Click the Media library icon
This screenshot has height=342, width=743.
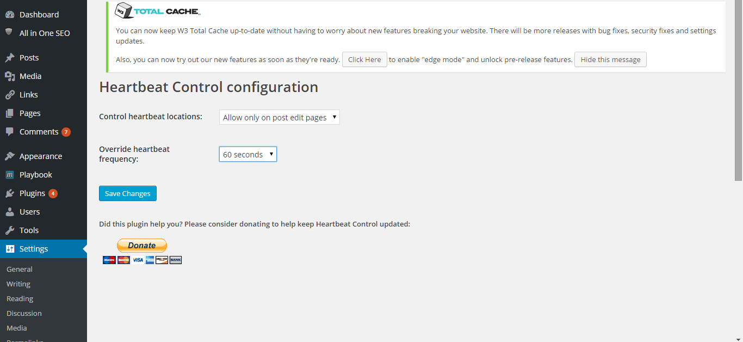coord(9,76)
